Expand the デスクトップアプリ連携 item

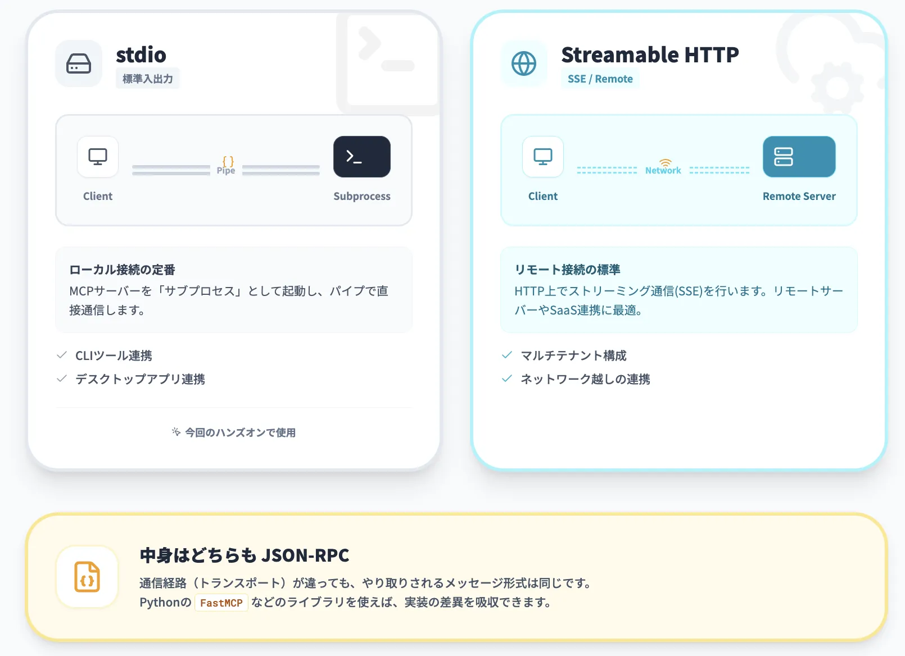(141, 379)
